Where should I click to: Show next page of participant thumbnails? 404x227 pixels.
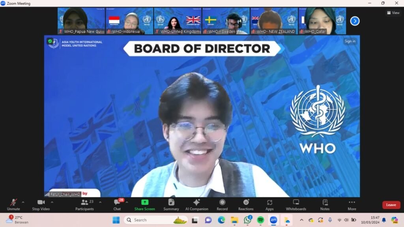355,21
